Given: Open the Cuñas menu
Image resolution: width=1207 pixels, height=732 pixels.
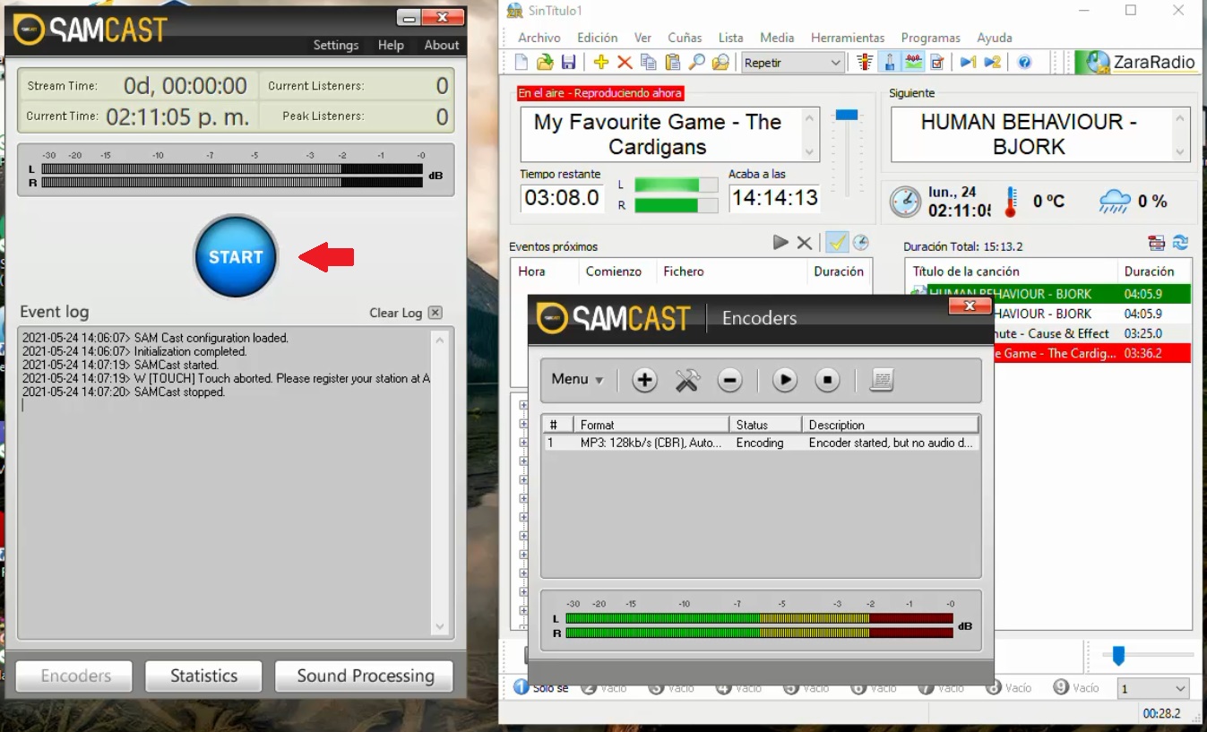Looking at the screenshot, I should pos(685,38).
